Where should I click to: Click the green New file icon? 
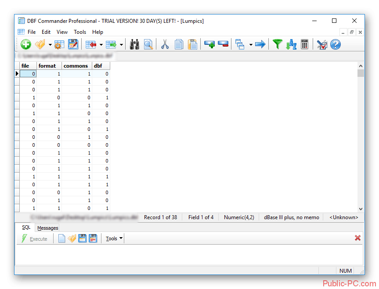tap(26, 44)
